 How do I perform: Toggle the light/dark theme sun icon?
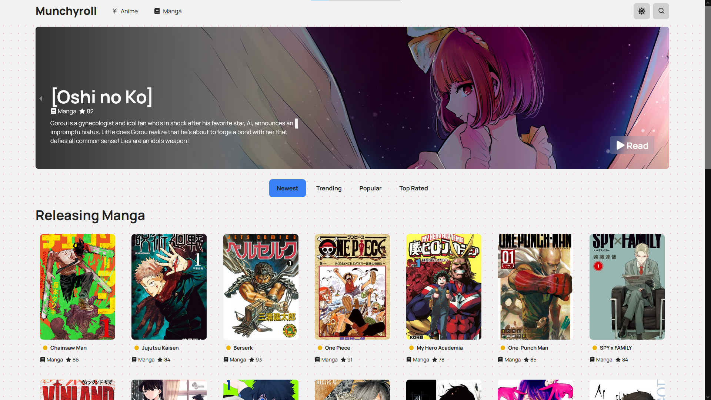point(641,11)
